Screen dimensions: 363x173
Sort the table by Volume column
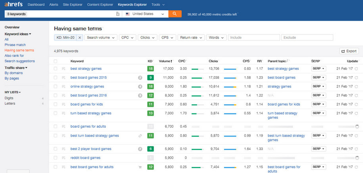tap(165, 61)
